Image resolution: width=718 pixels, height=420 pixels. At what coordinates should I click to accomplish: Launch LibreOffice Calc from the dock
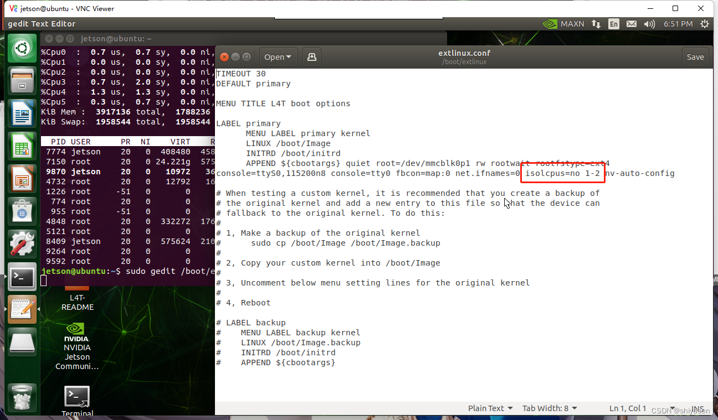pyautogui.click(x=22, y=146)
